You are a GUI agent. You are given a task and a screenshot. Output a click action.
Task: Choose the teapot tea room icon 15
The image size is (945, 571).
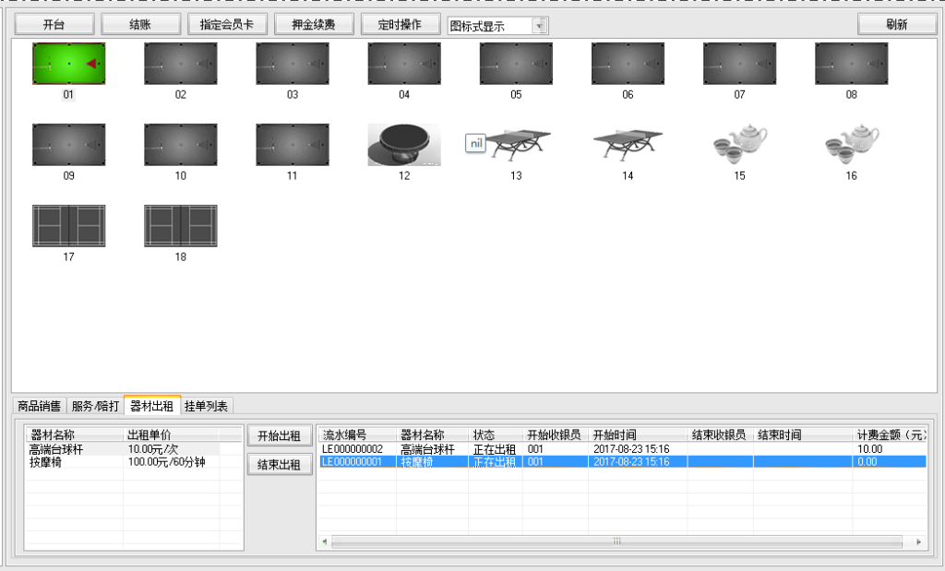pyautogui.click(x=739, y=145)
